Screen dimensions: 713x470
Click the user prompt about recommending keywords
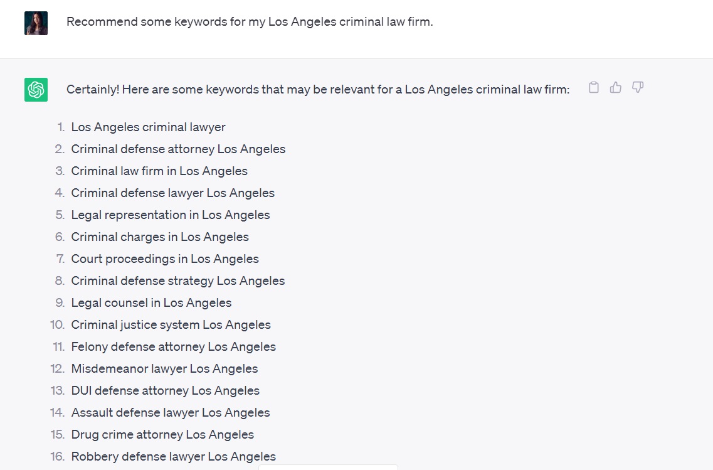click(250, 22)
